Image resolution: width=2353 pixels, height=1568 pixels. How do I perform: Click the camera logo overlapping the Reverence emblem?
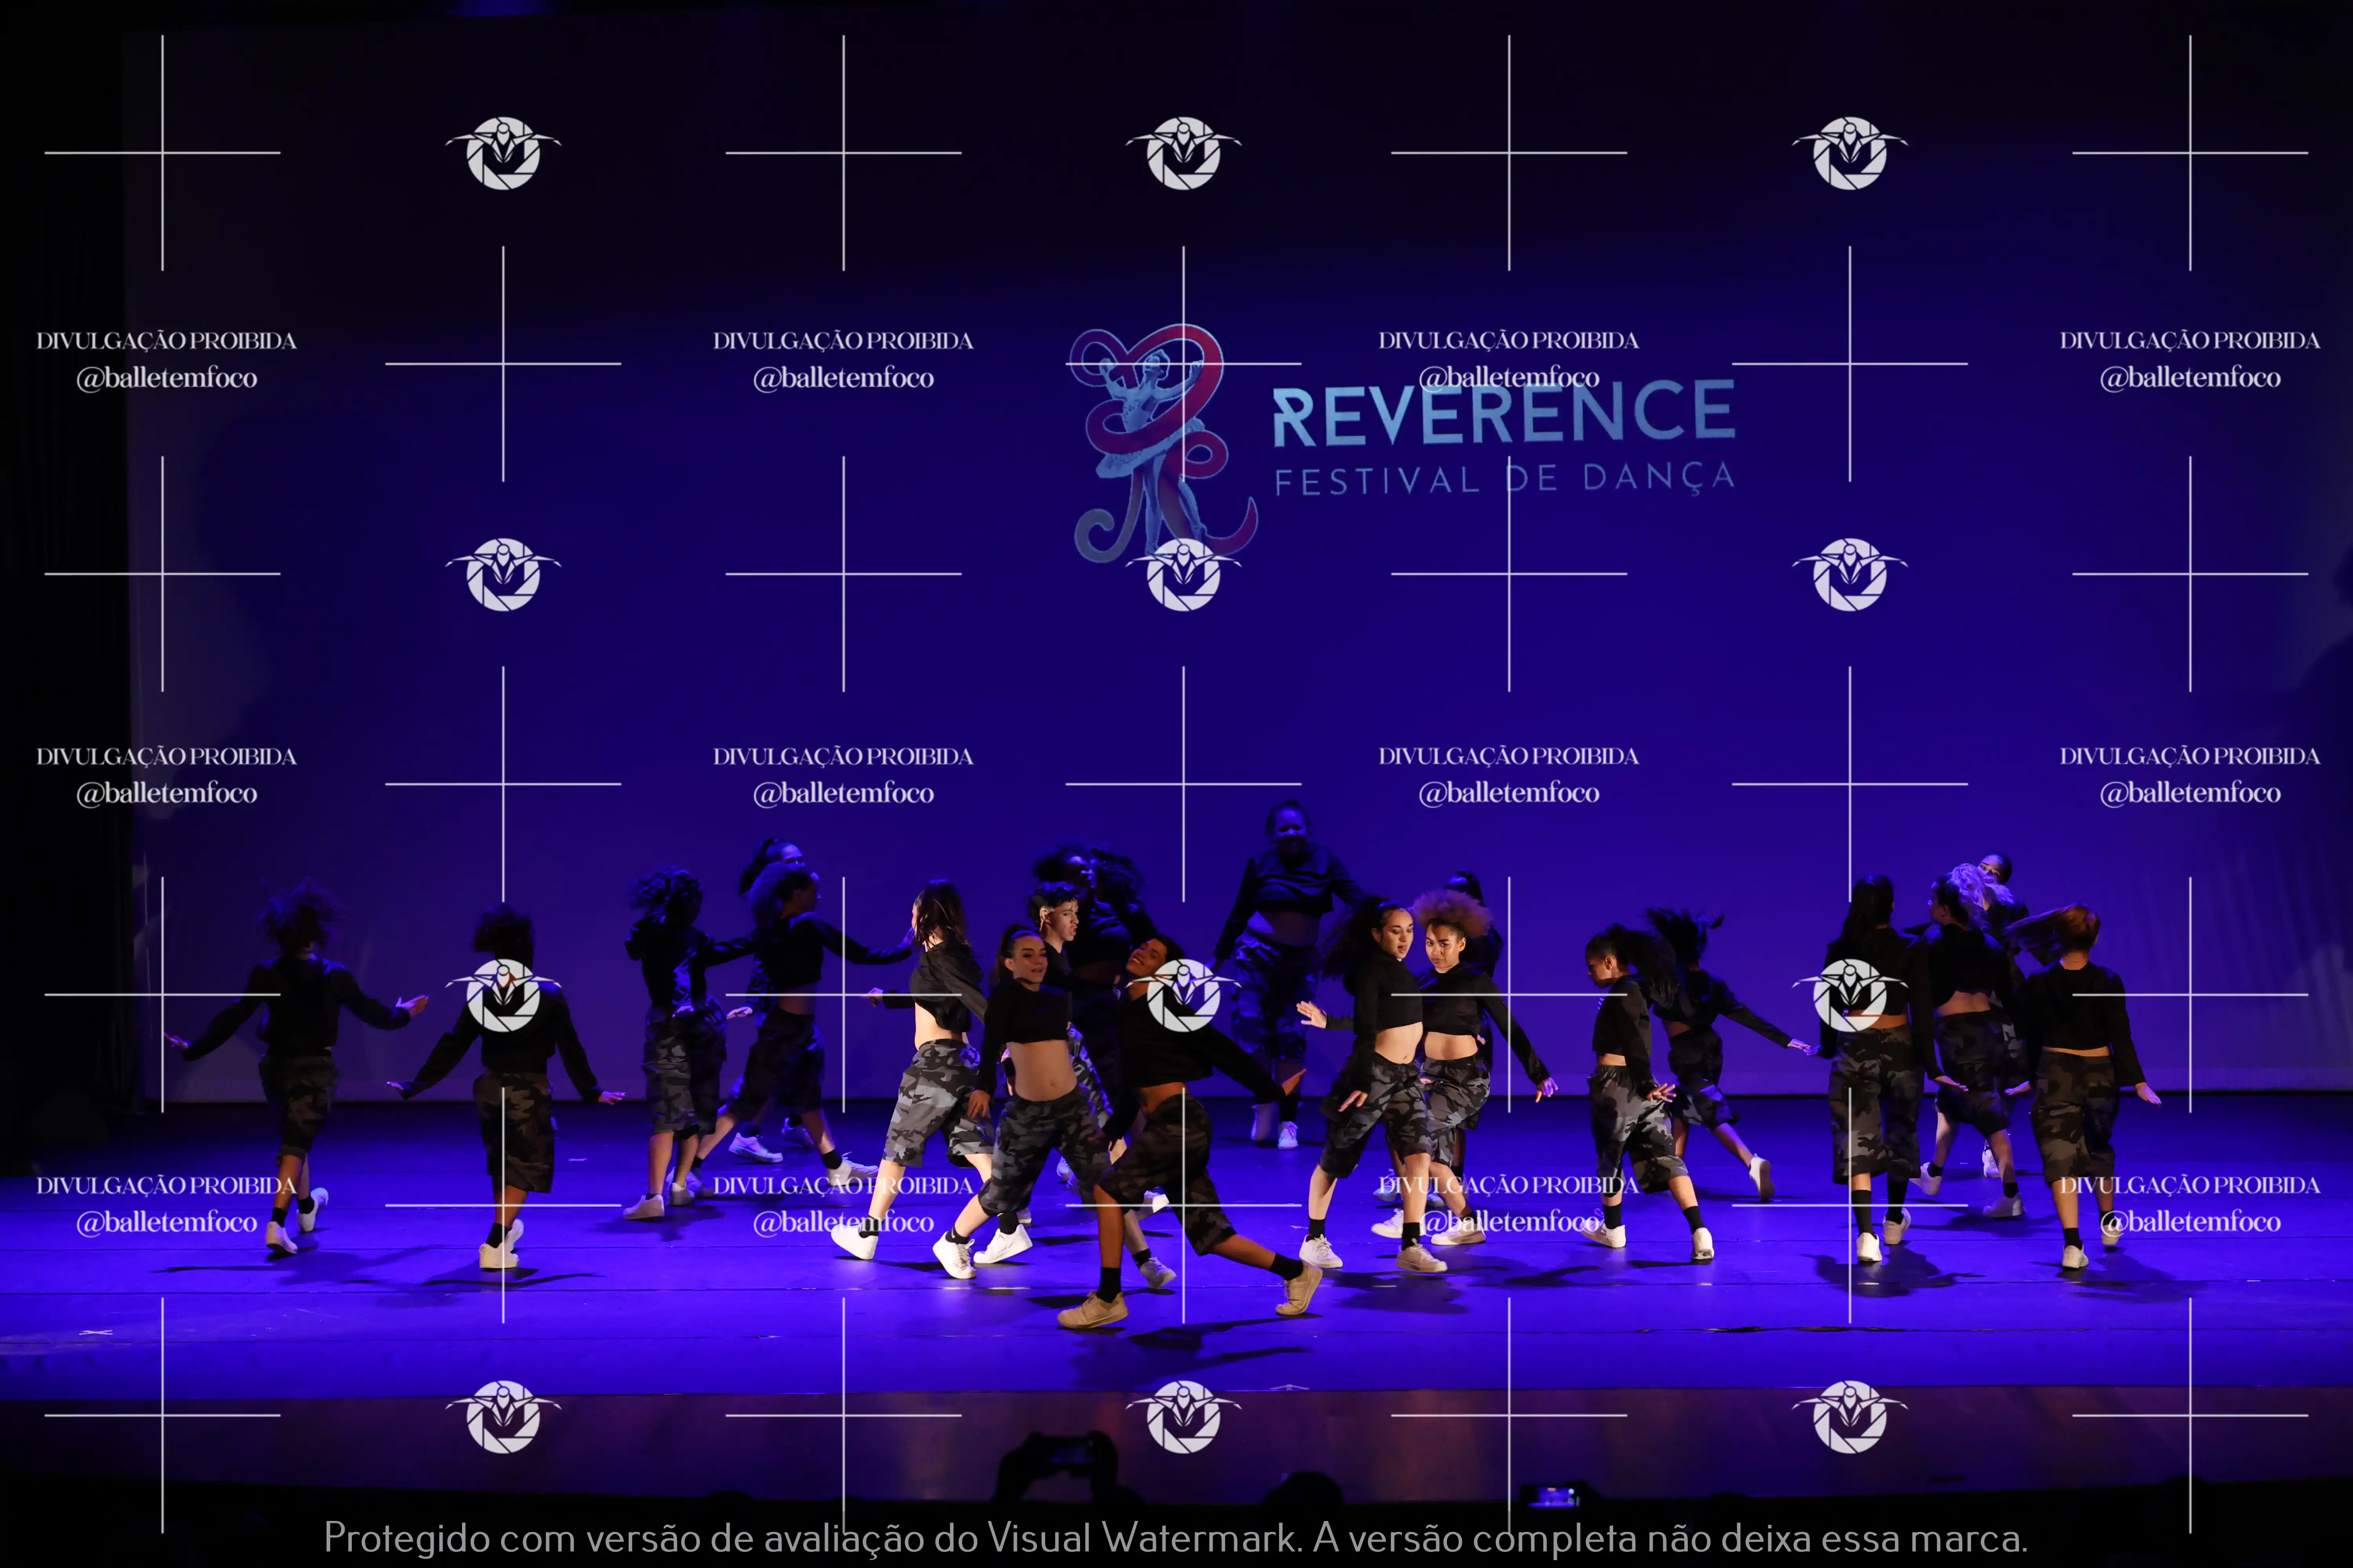[1184, 574]
